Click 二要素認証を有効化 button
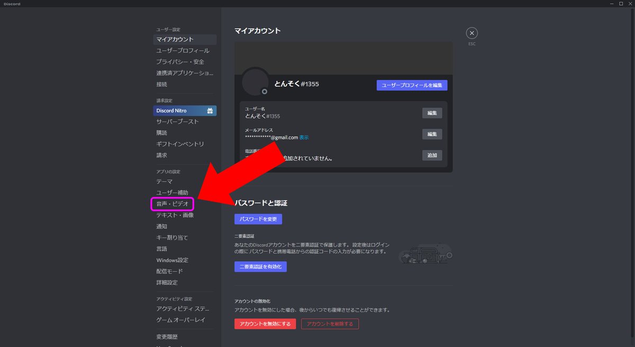The width and height of the screenshot is (635, 347). (260, 267)
